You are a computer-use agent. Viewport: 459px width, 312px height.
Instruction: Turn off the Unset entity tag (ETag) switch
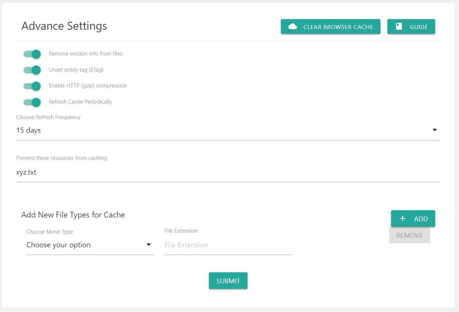(32, 70)
